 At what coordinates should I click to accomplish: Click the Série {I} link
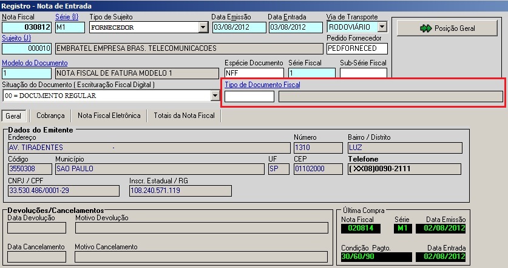[67, 17]
